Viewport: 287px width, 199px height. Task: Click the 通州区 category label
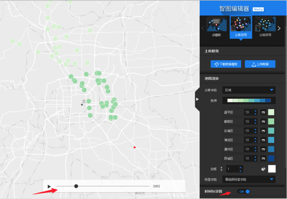228,149
